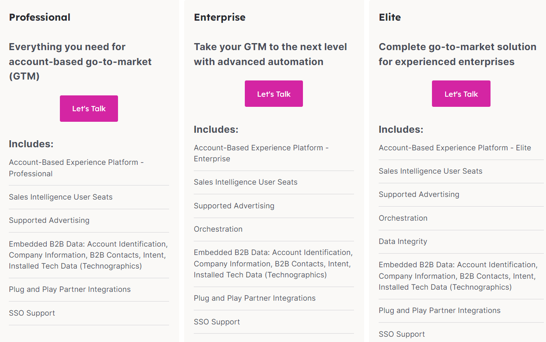Image resolution: width=546 pixels, height=342 pixels.
Task: Click Supported Advertising in Professional list
Action: pos(49,220)
